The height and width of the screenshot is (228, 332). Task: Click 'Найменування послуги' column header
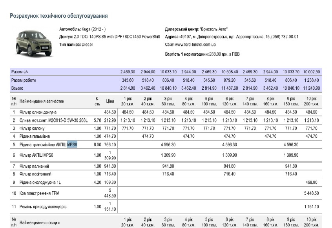(x=39, y=223)
